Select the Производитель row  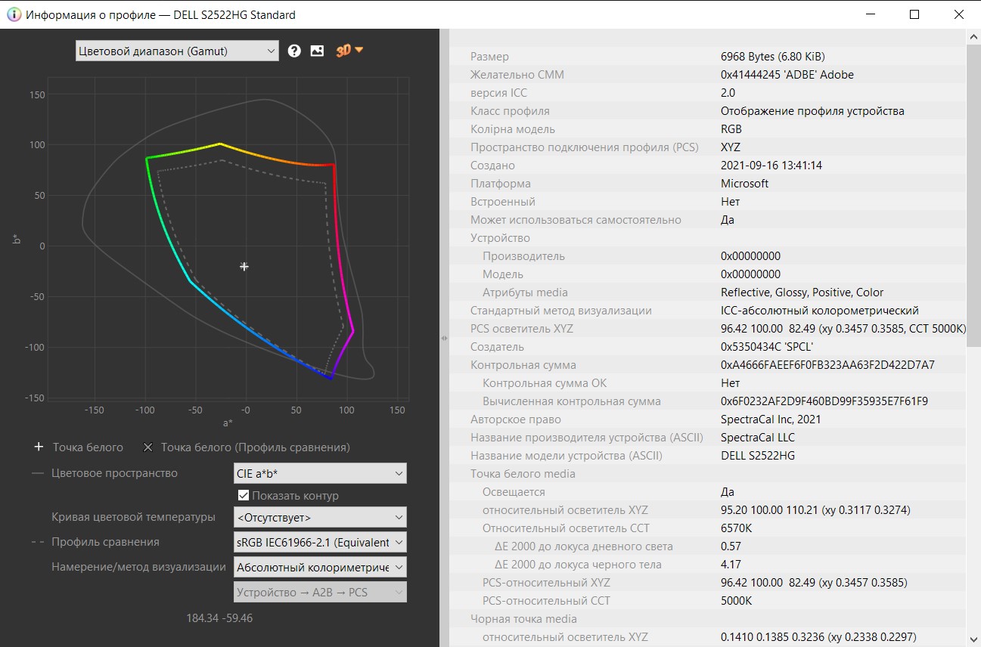pyautogui.click(x=708, y=256)
